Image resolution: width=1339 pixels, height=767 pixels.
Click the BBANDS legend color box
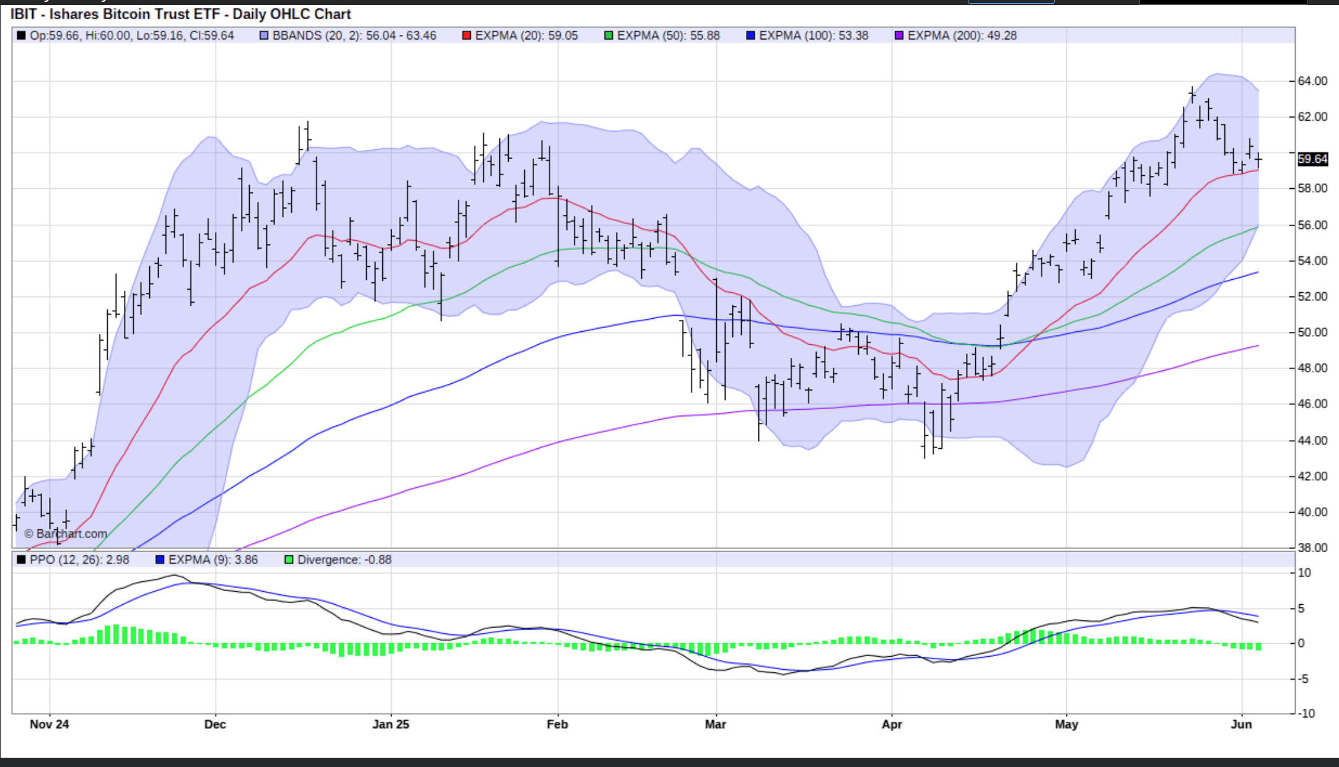[x=265, y=35]
